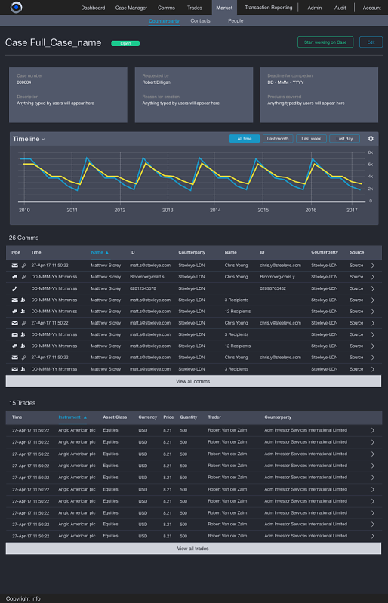
Task: Open the Bloomberg/matt.s comm row arrow
Action: tap(372, 277)
